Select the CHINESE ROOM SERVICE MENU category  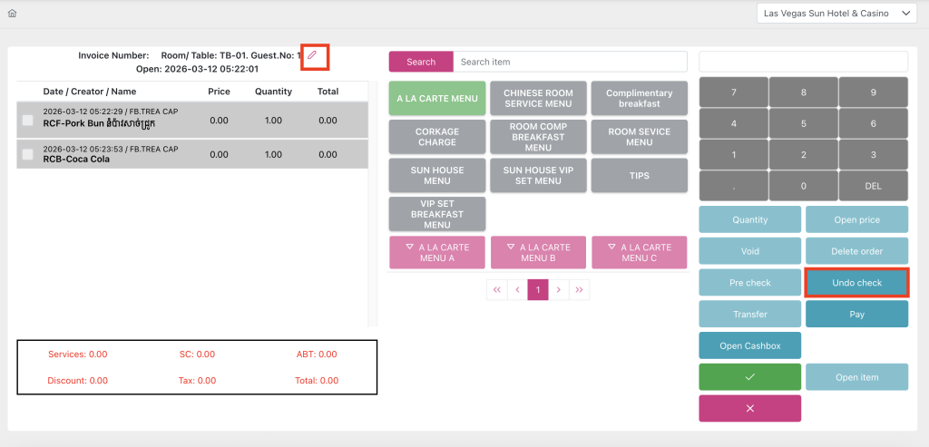click(538, 98)
